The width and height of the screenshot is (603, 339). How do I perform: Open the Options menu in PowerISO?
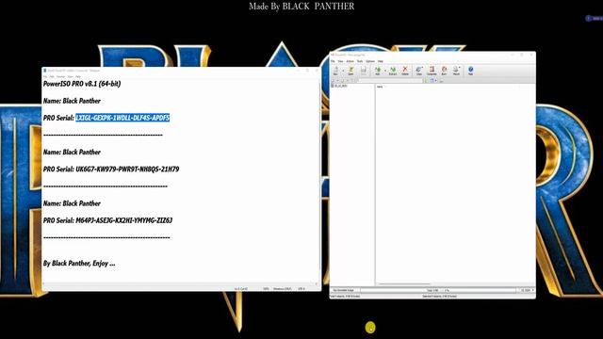(370, 61)
